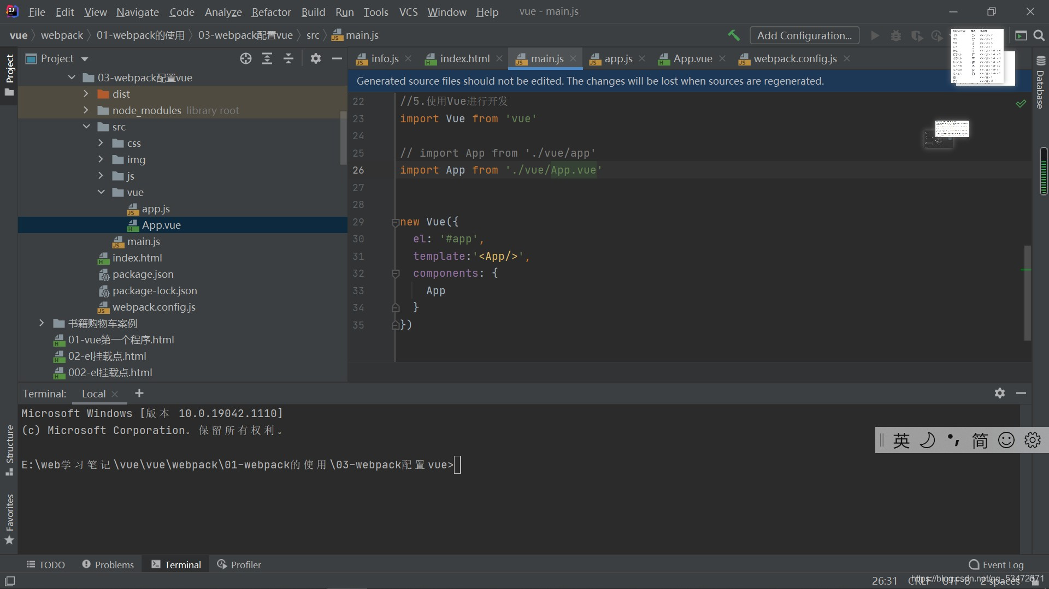Screen dimensions: 1049x589
Task: Click line number 26 in the gutter
Action: (358, 170)
